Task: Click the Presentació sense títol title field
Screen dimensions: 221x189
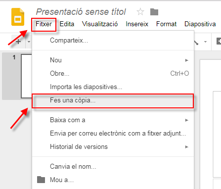Action: point(81,12)
